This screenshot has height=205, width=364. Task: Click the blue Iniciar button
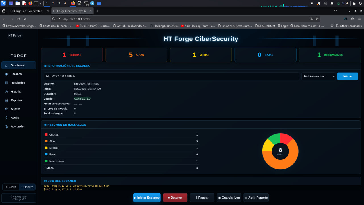point(348,76)
